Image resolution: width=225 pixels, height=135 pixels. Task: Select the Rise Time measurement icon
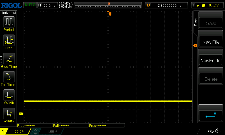point(9,58)
